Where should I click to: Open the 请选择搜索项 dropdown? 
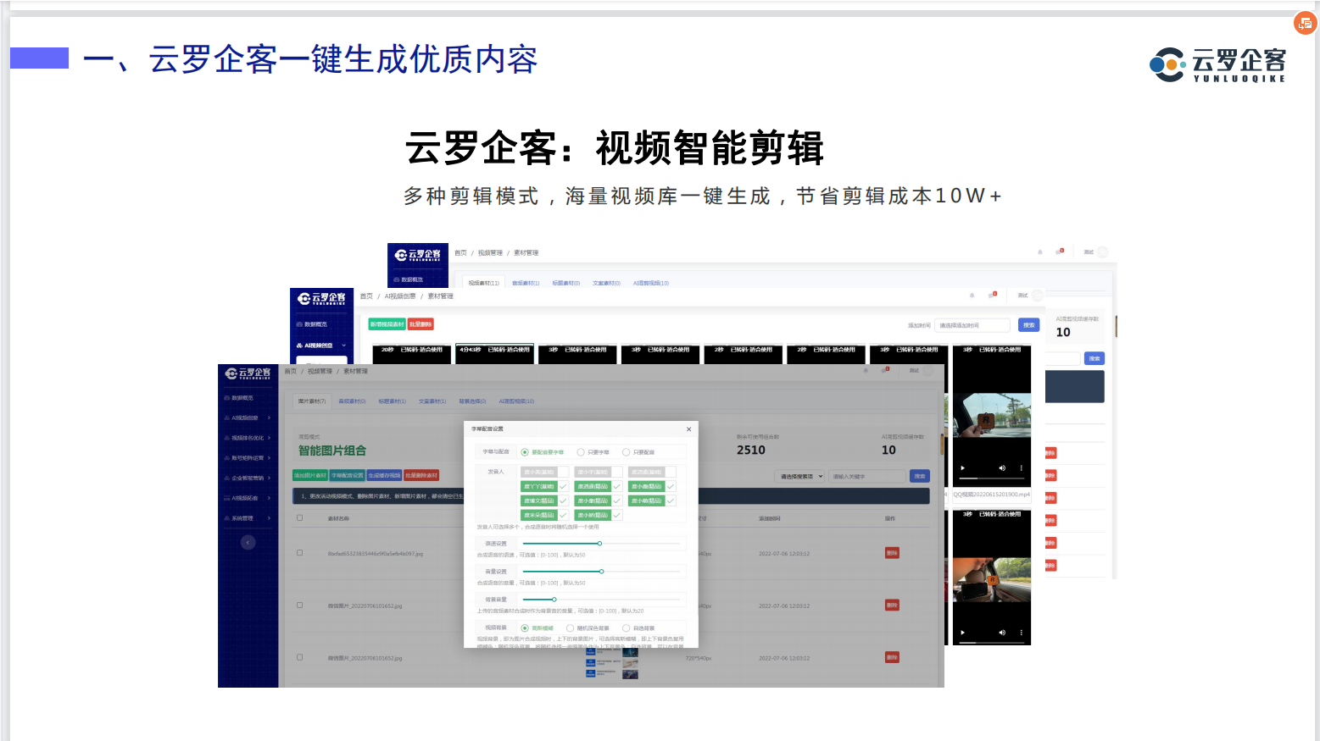[x=801, y=477]
